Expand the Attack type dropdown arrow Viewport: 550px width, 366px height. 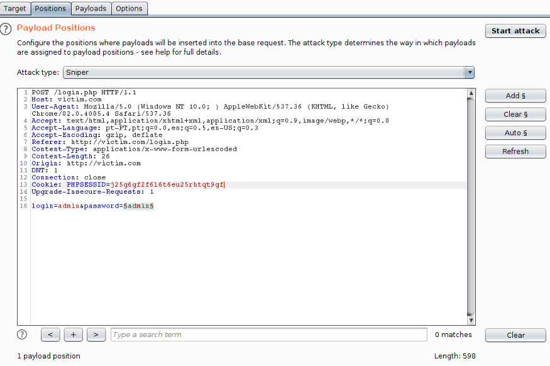470,72
